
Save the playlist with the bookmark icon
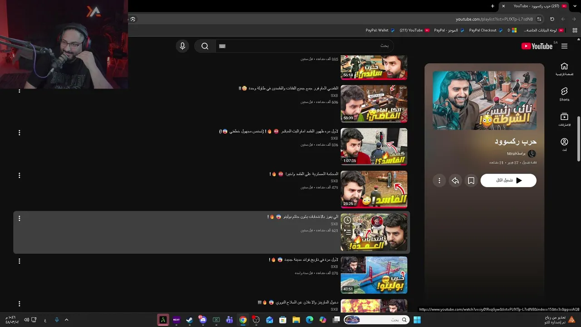tap(471, 181)
